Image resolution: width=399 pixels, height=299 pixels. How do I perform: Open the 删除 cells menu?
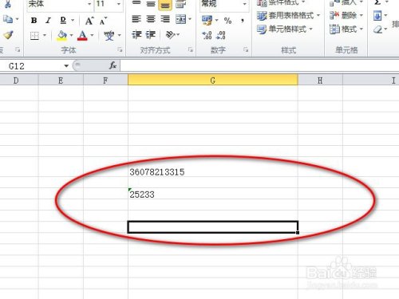pos(346,15)
